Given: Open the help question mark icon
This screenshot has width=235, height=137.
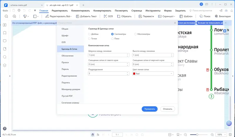Looking at the screenshot, I should coord(5,128).
